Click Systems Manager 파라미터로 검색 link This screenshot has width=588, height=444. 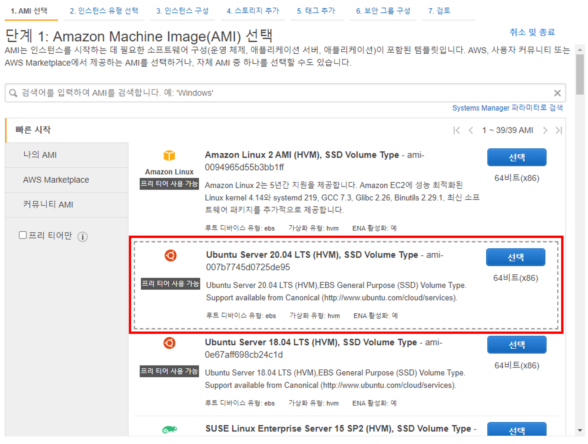coord(507,108)
